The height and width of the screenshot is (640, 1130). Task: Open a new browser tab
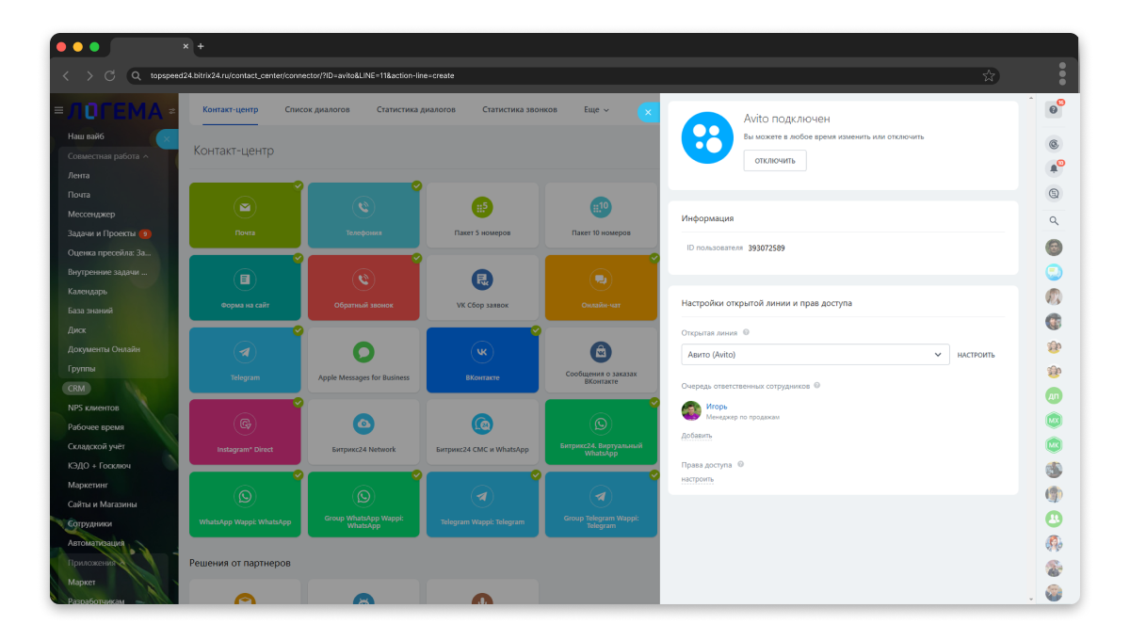201,46
